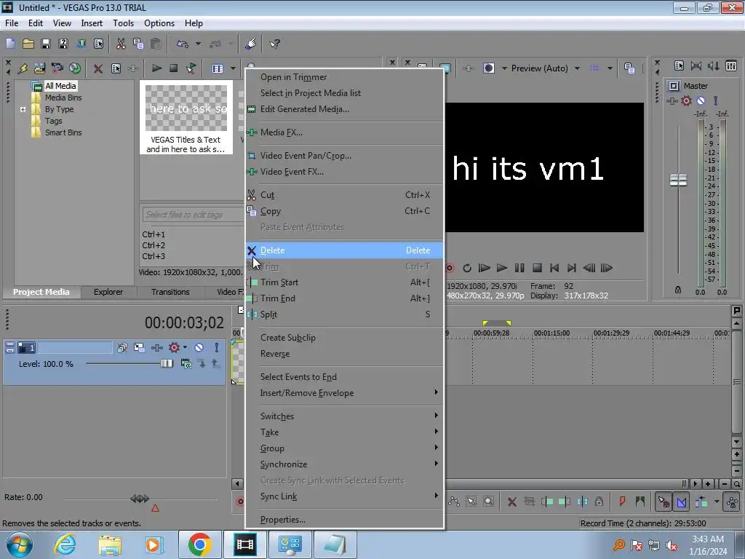745x559 pixels.
Task: Click the What's This help icon
Action: point(274,44)
